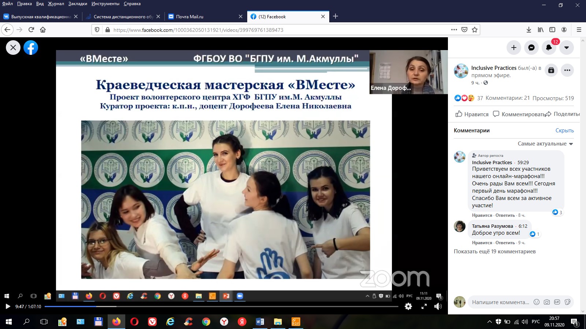Expand the Самые актуальные sort dropdown
This screenshot has height=329, width=586.
pyautogui.click(x=545, y=144)
